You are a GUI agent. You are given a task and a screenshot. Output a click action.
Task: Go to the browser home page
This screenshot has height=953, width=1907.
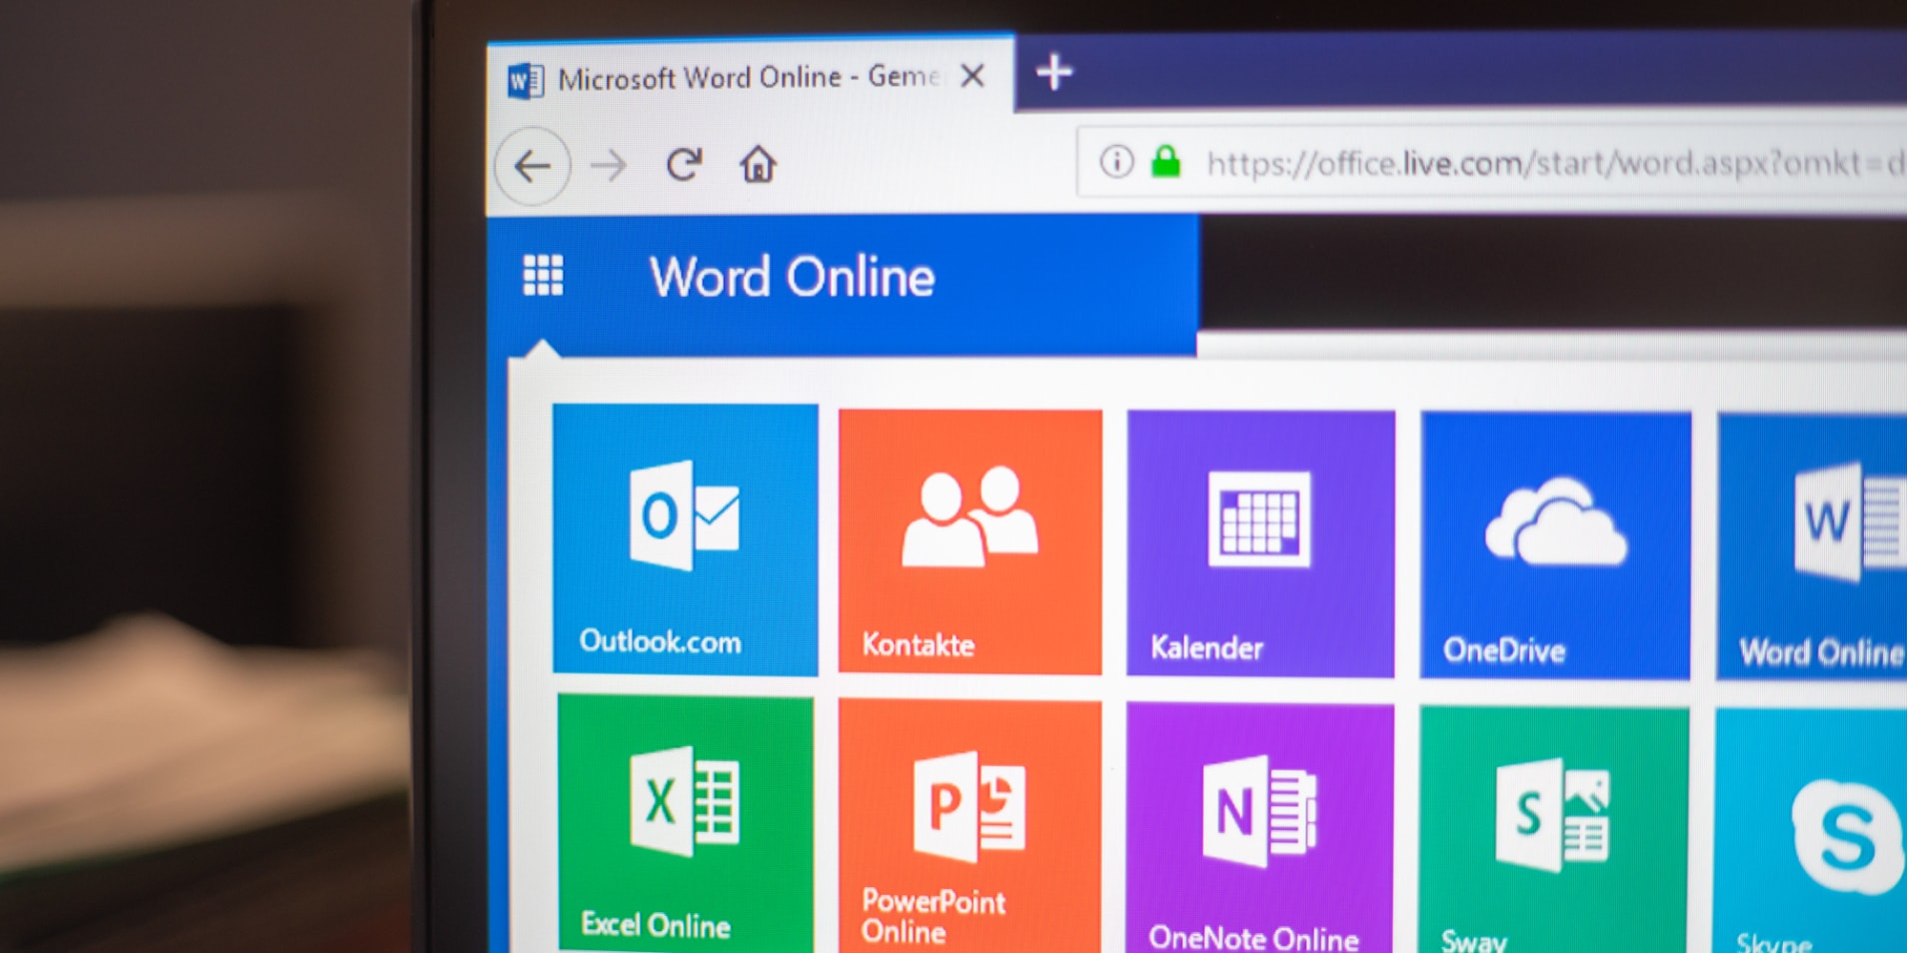tap(758, 164)
